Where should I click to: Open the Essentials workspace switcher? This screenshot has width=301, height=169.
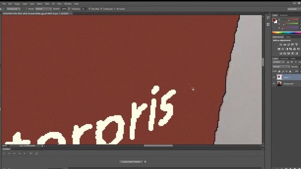pyautogui.click(x=293, y=9)
